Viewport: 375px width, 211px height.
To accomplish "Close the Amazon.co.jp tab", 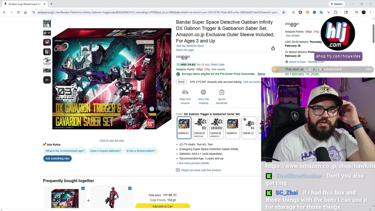I will (x=45, y=4).
